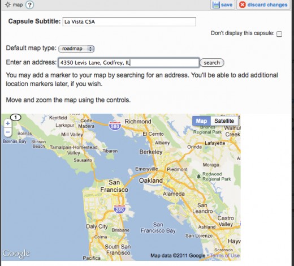Focus the Enter an address field

click(128, 63)
